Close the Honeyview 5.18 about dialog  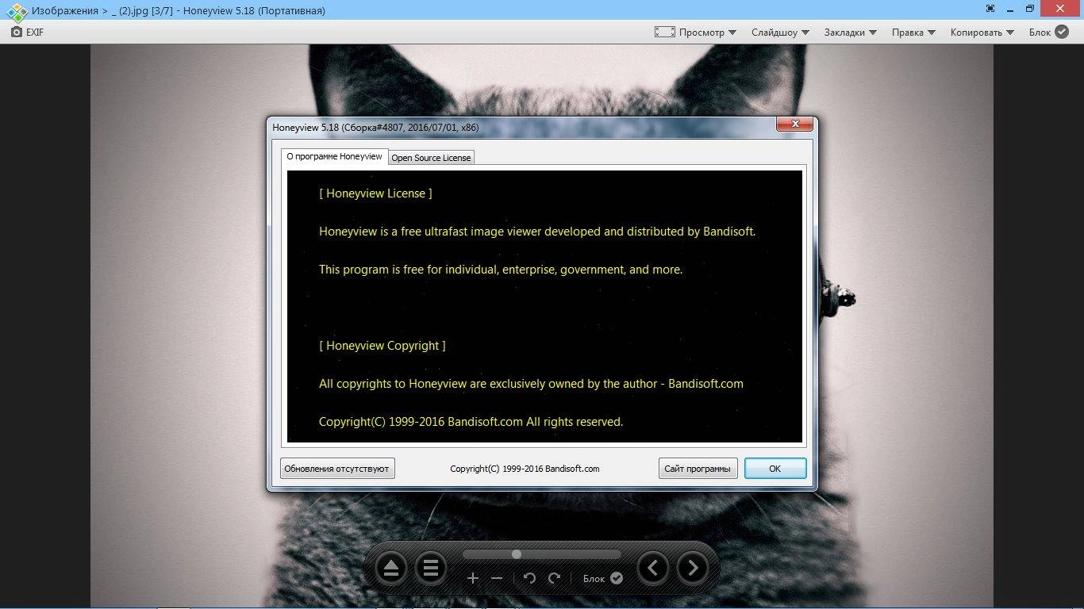tap(794, 124)
